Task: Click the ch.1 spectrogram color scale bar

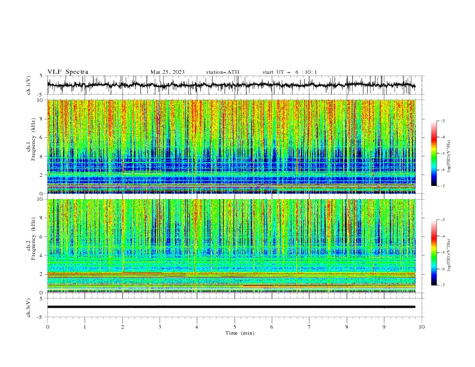Action: point(434,154)
